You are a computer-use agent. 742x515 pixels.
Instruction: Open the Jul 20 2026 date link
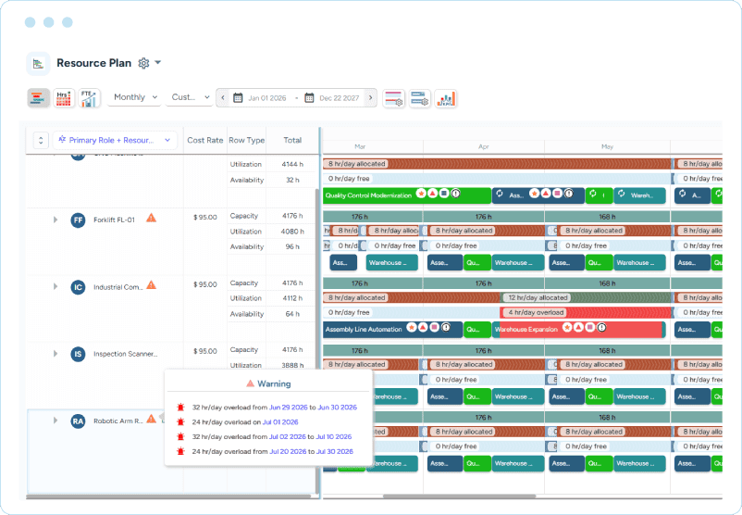point(288,451)
